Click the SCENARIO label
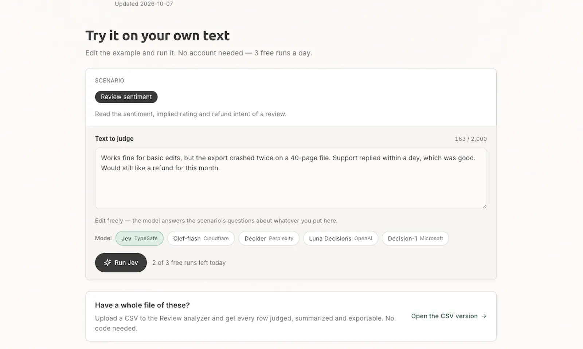 [x=110, y=81]
